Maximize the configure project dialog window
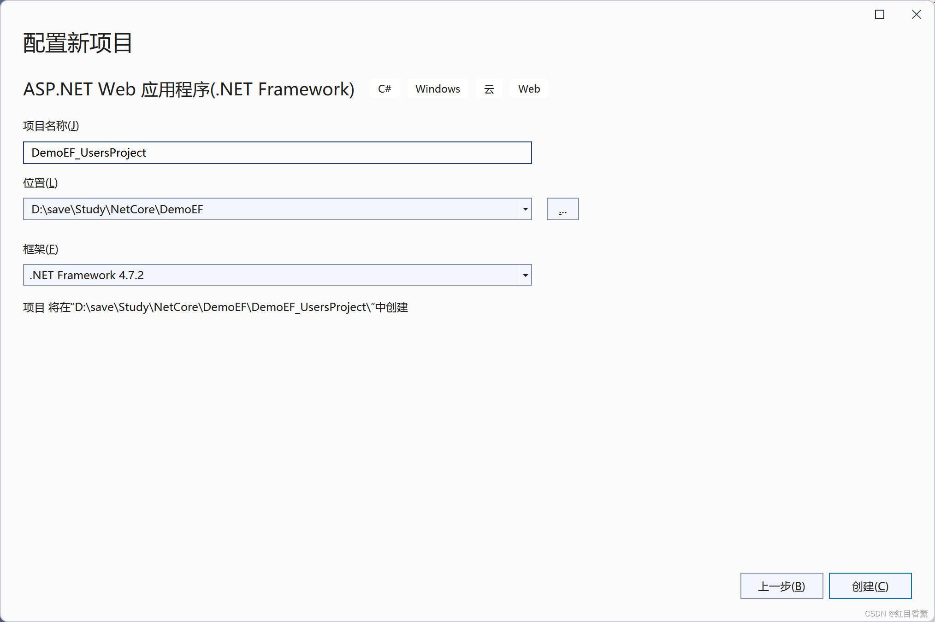The image size is (935, 622). (880, 15)
